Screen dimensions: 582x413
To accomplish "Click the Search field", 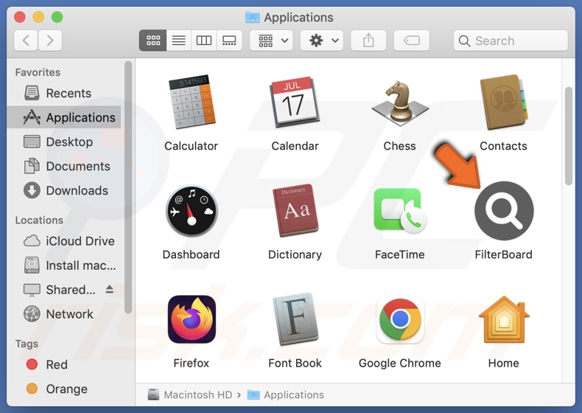I will coord(511,41).
